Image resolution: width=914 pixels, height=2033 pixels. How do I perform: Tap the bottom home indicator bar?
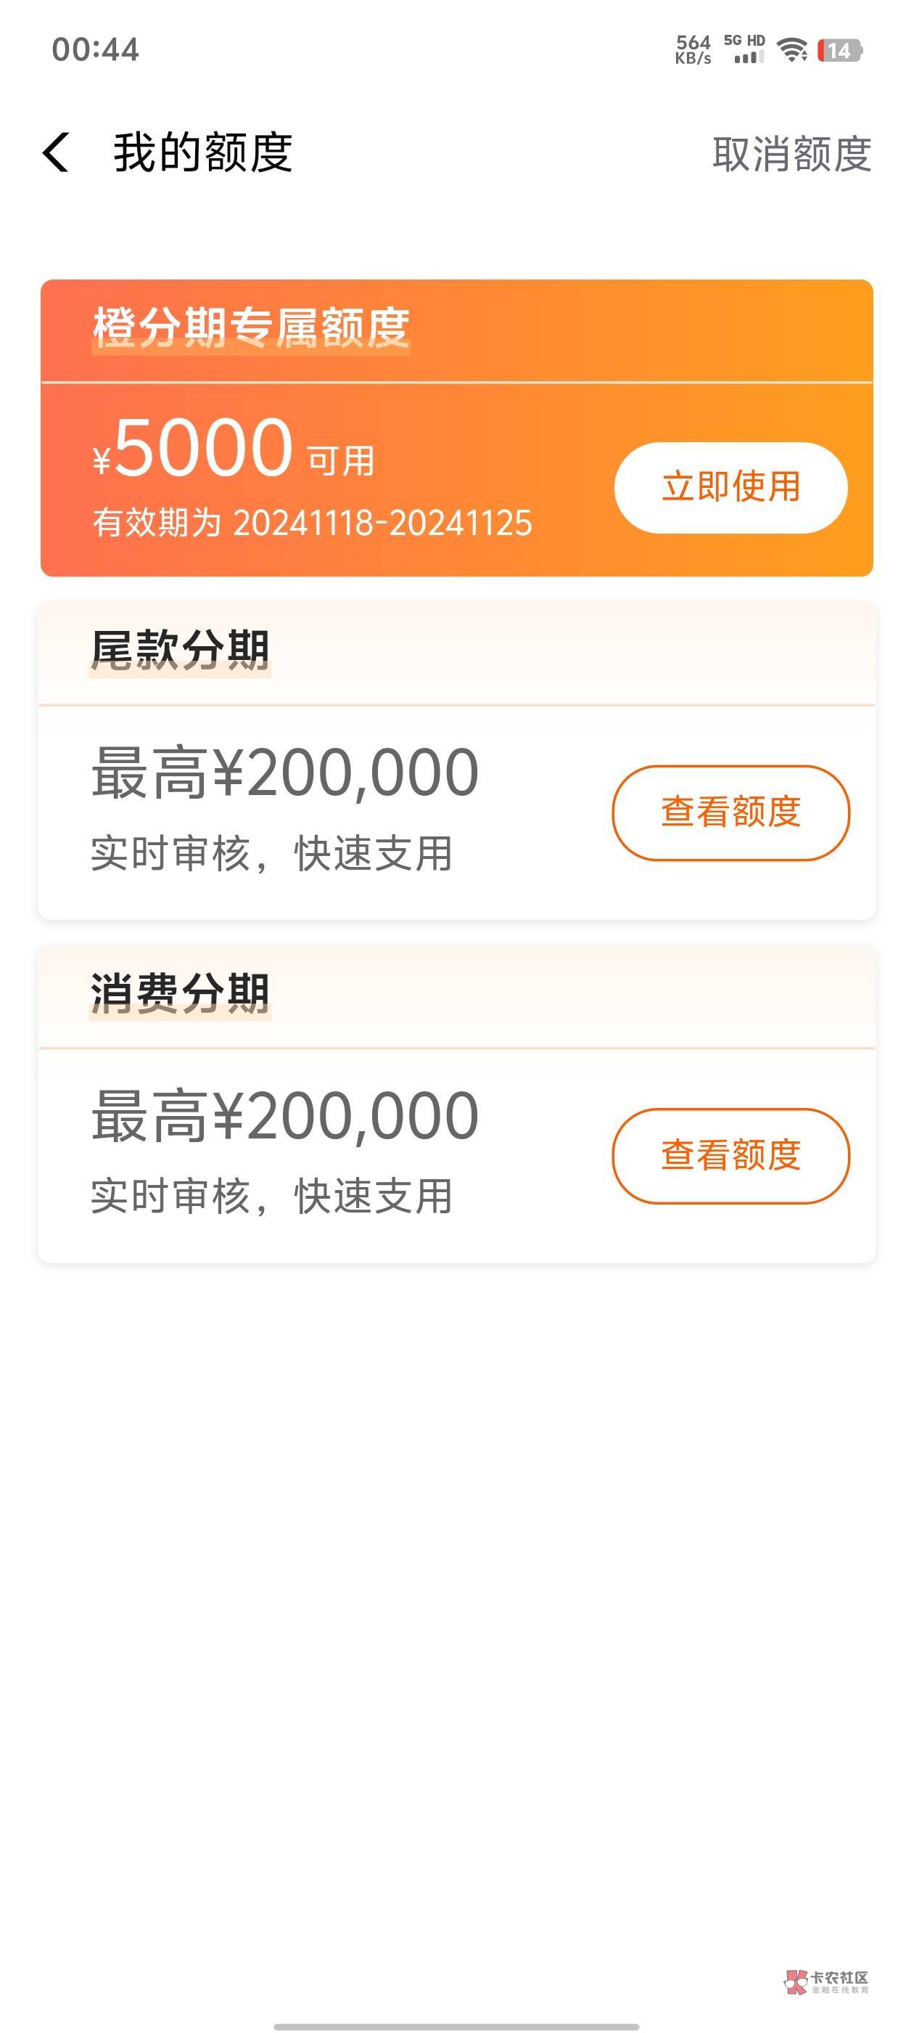pos(456,2026)
